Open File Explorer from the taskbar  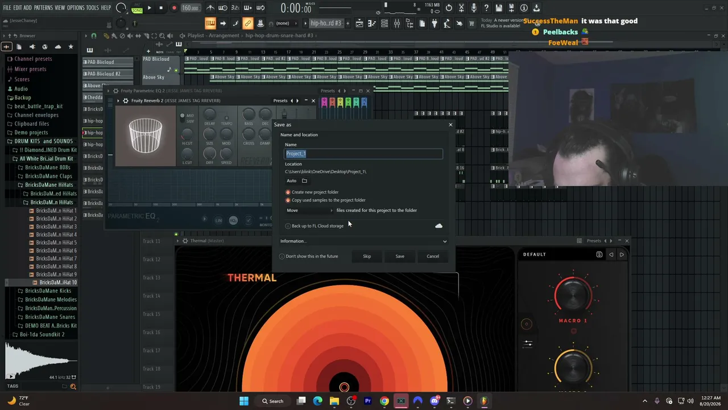tap(334, 401)
